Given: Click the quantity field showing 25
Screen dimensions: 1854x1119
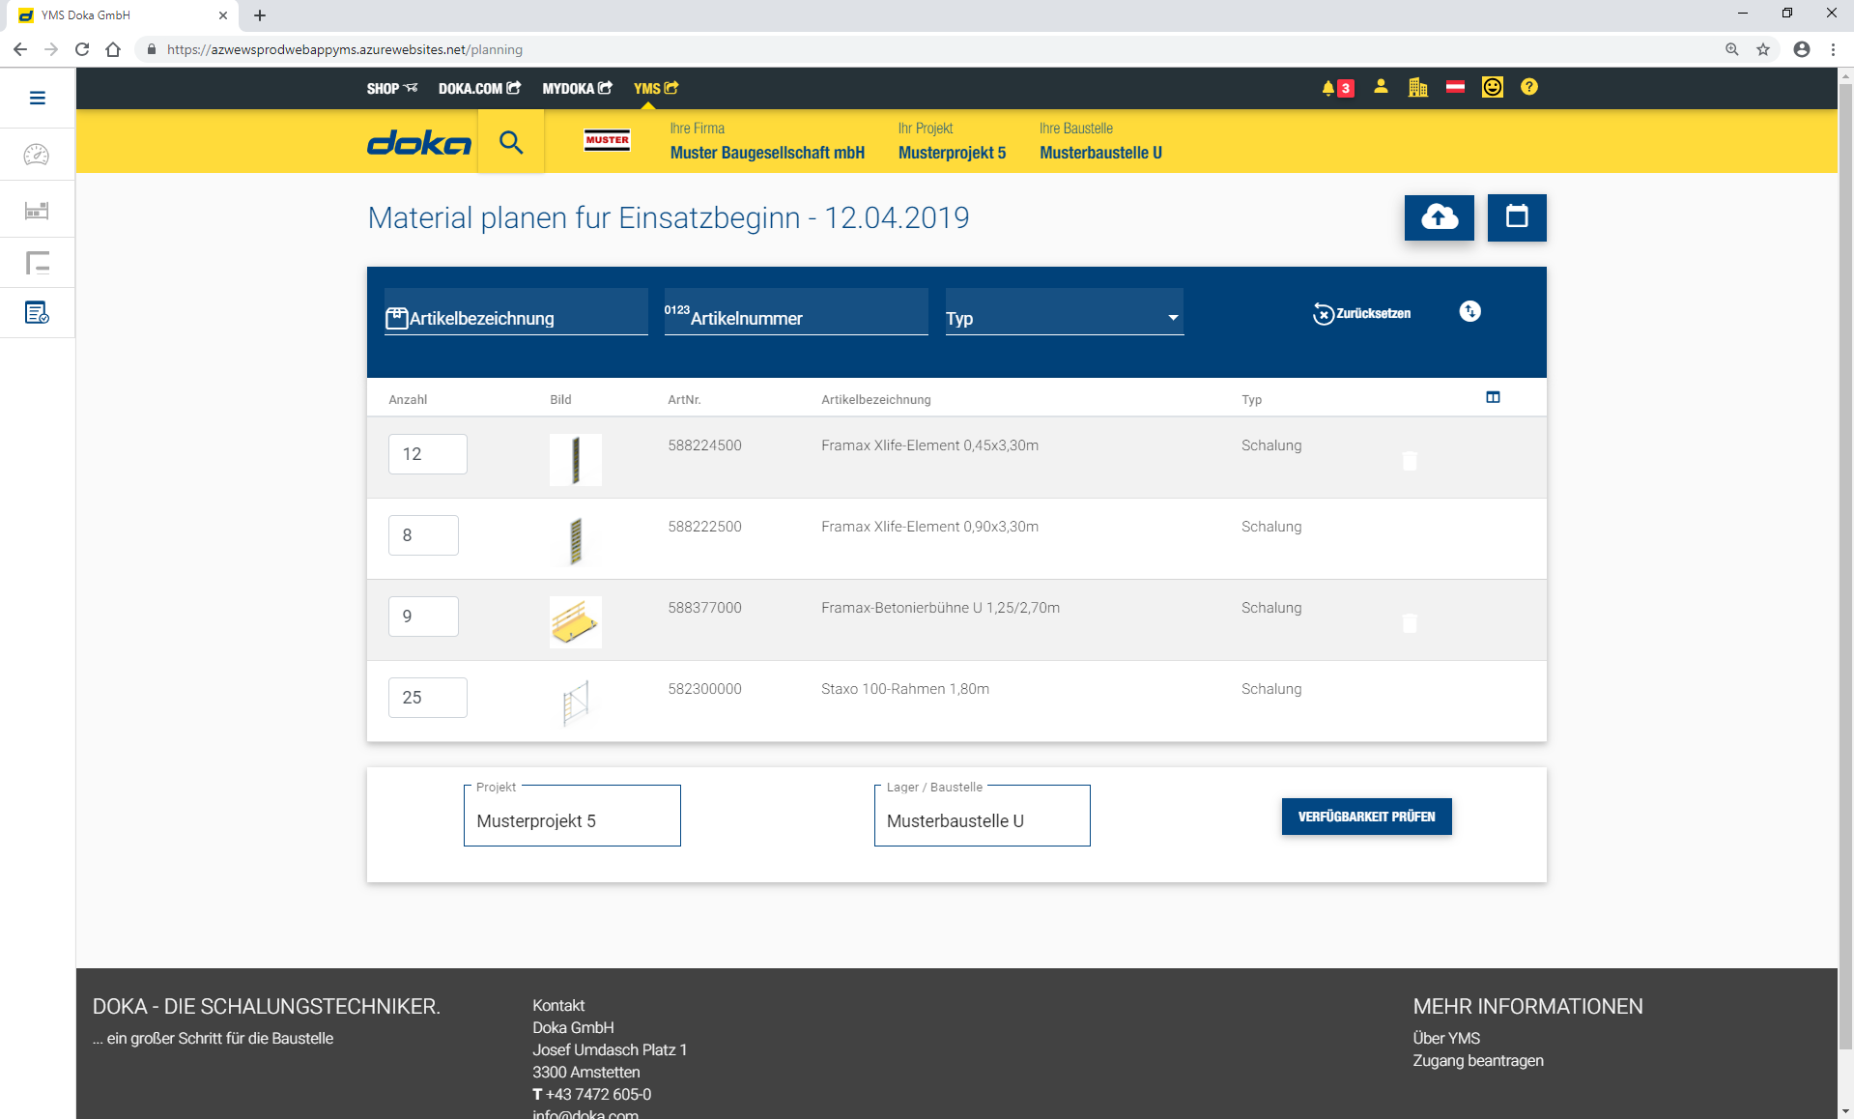Looking at the screenshot, I should pyautogui.click(x=427, y=697).
